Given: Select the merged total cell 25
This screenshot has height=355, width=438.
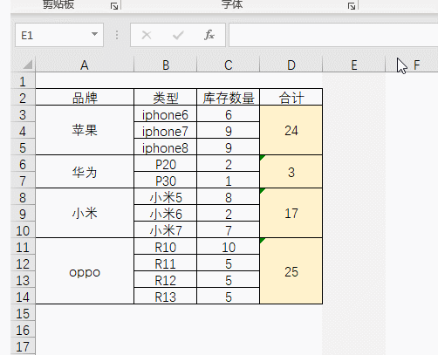Looking at the screenshot, I should (291, 271).
